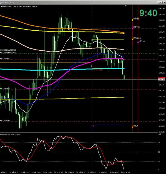Screen dimensions: 166x174
Task: Select the thick cyan moving average line
Action: (x=62, y=70)
